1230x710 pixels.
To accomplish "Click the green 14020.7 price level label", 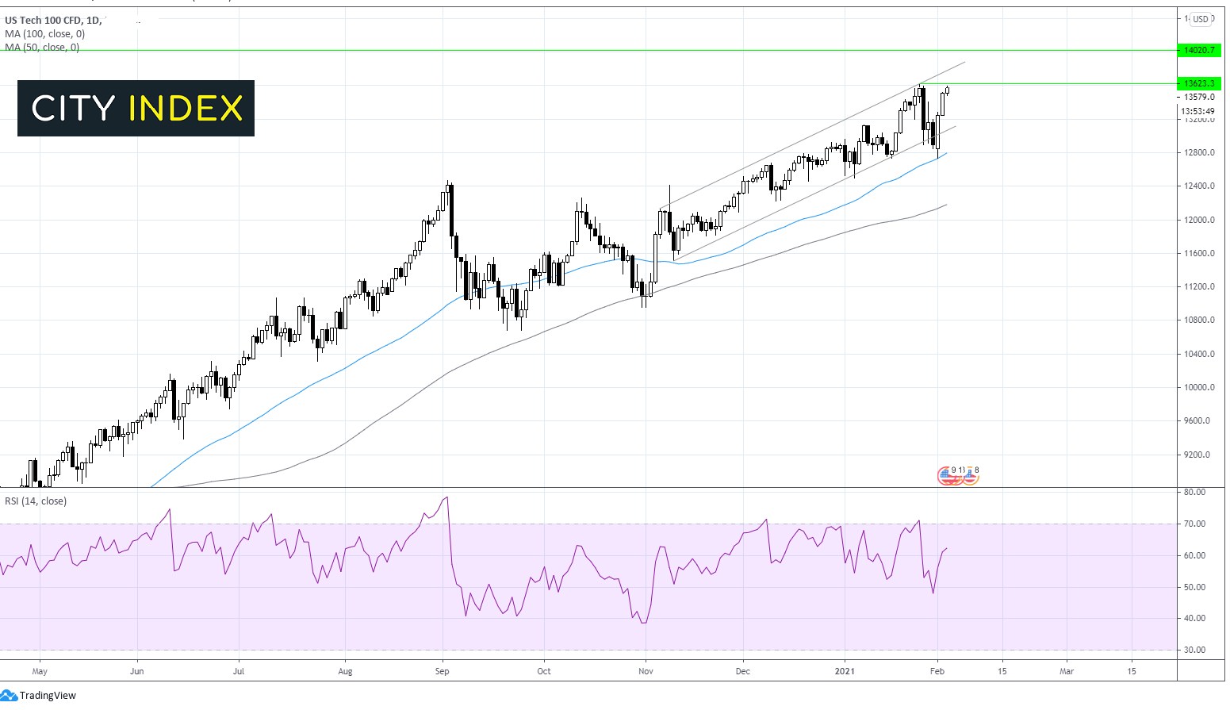I will pos(1197,50).
